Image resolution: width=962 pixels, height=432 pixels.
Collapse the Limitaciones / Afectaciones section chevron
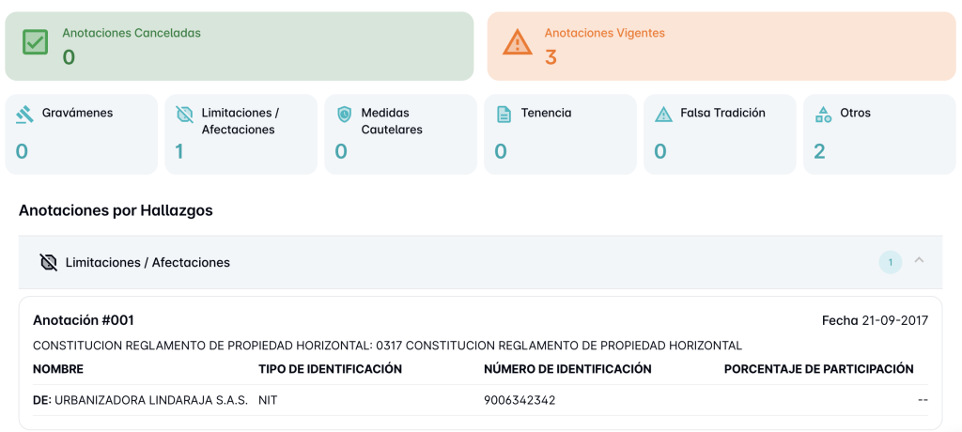(920, 260)
